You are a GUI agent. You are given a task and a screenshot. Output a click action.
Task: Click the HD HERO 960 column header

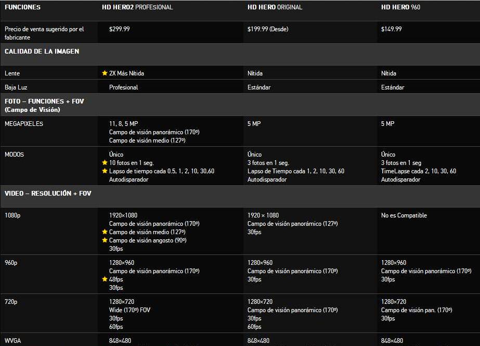tap(400, 7)
